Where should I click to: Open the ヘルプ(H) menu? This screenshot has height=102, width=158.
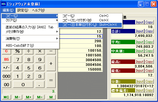[x=38, y=10]
